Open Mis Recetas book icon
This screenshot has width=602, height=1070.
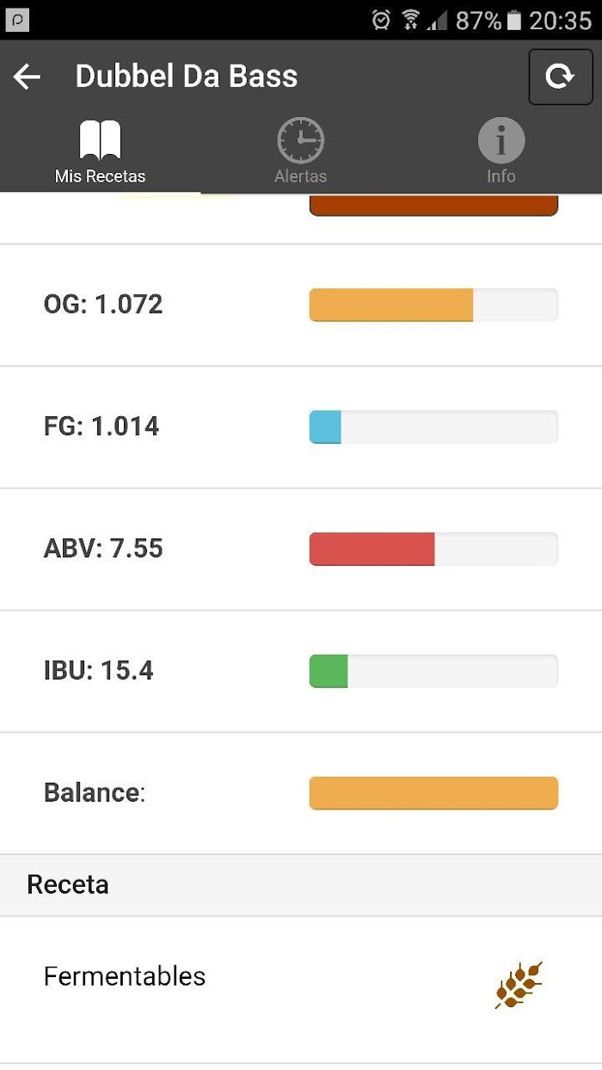click(x=100, y=140)
